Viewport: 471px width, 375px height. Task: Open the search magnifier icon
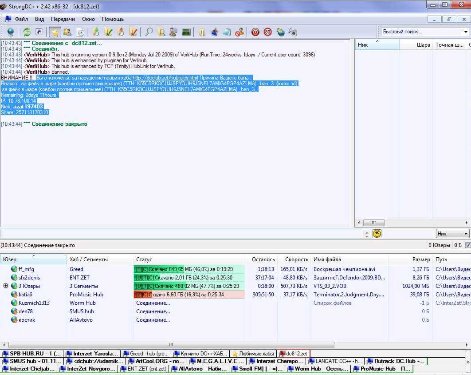[x=149, y=32]
